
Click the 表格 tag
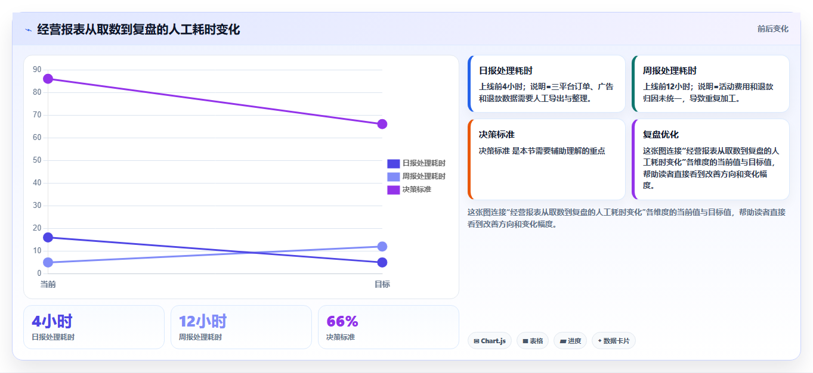click(x=533, y=341)
